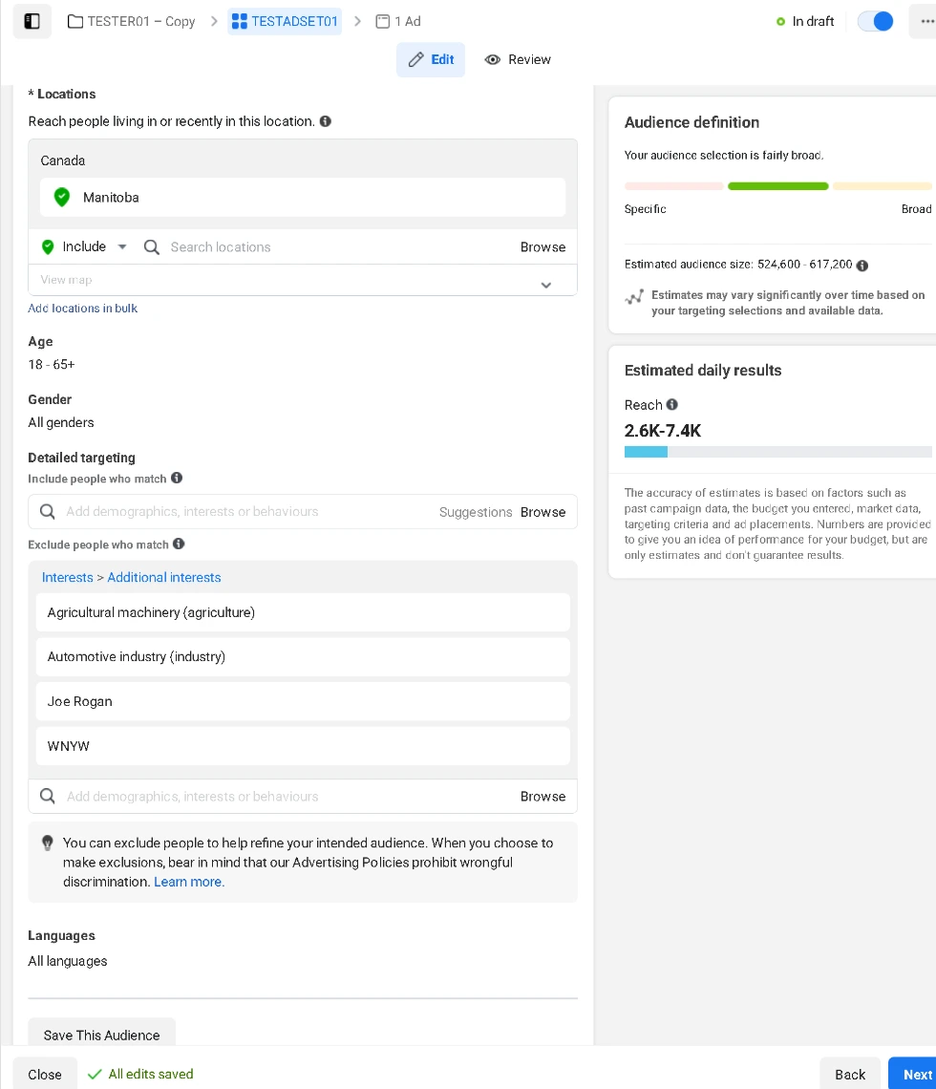Click the info icon beside Locations description
This screenshot has height=1089, width=936.
pyautogui.click(x=325, y=121)
